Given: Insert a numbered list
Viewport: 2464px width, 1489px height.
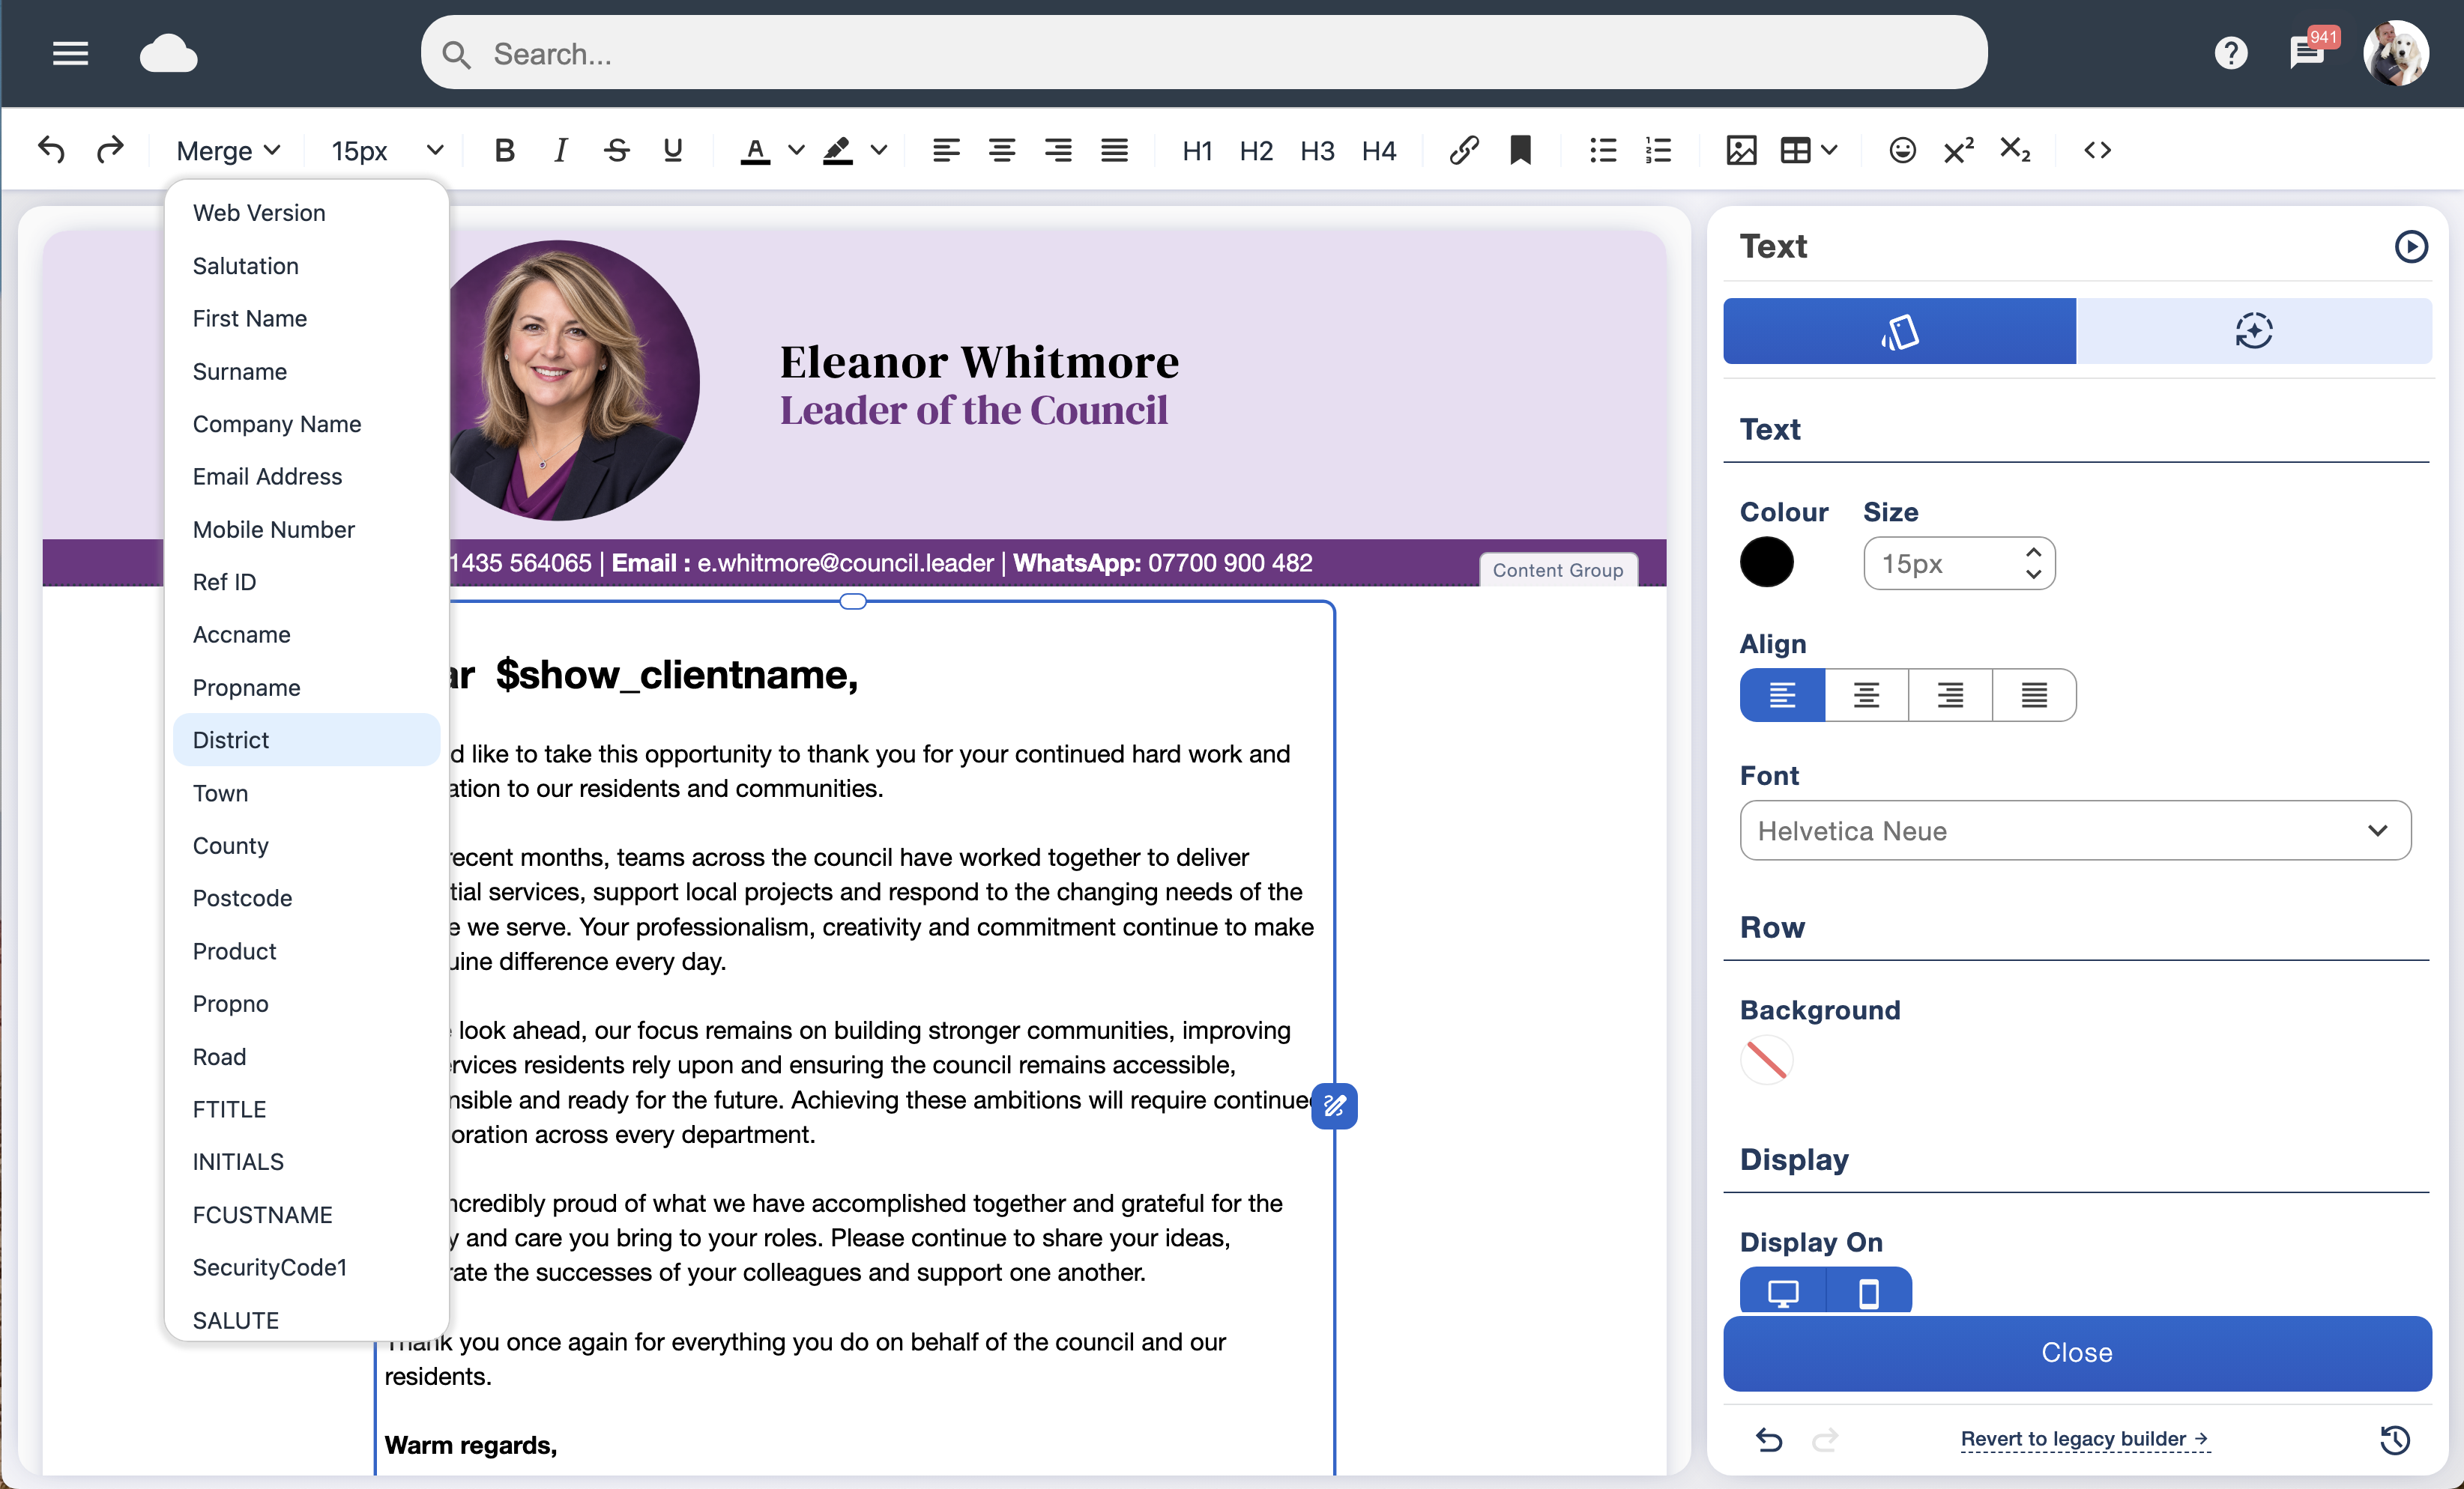Looking at the screenshot, I should (x=1658, y=150).
